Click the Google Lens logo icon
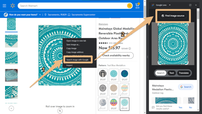The image size is (202, 114). click(x=153, y=5)
